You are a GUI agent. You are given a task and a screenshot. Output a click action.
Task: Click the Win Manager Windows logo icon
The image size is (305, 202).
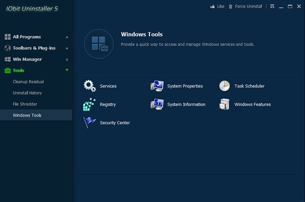8,59
